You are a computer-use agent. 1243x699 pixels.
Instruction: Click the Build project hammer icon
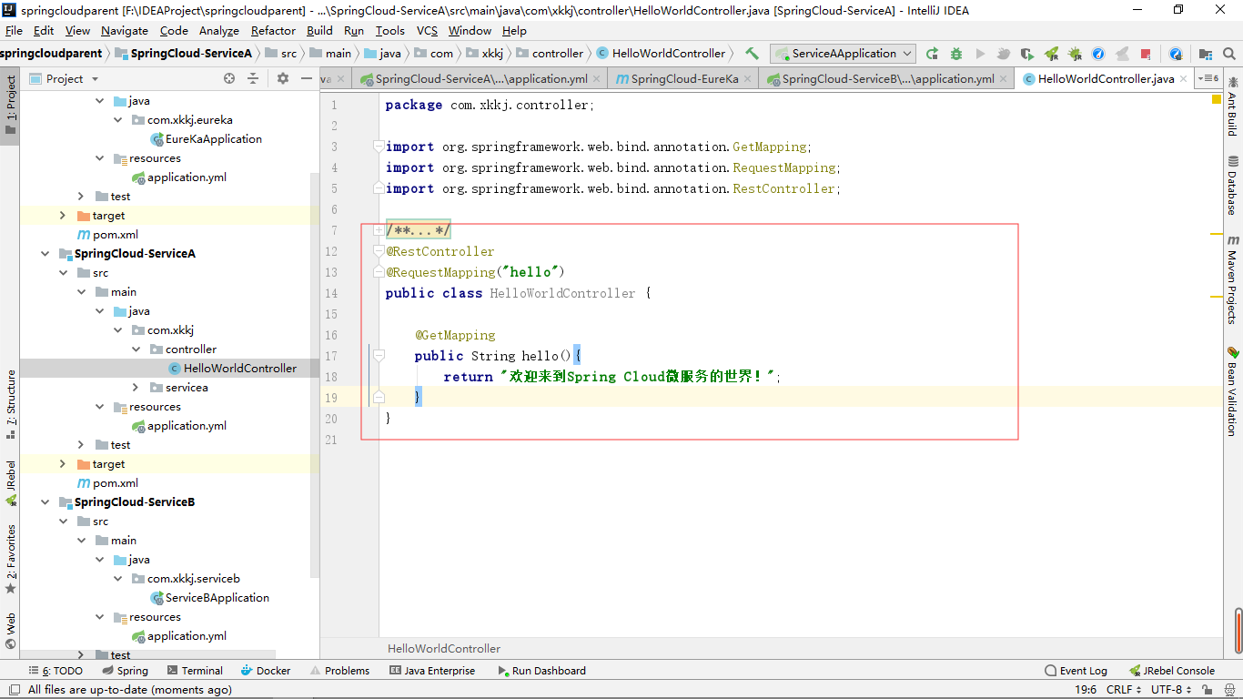tap(752, 54)
